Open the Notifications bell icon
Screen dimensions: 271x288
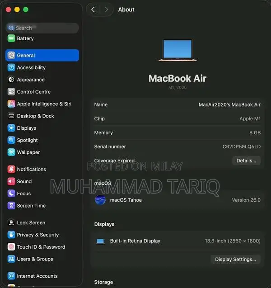point(11,169)
